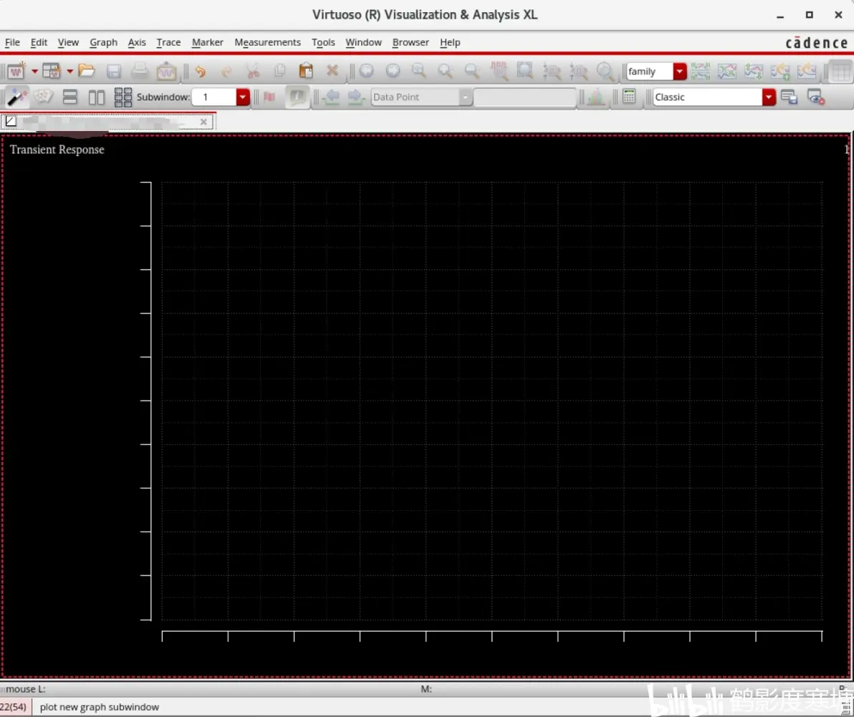Image resolution: width=854 pixels, height=717 pixels.
Task: Click the delete X icon
Action: (332, 71)
